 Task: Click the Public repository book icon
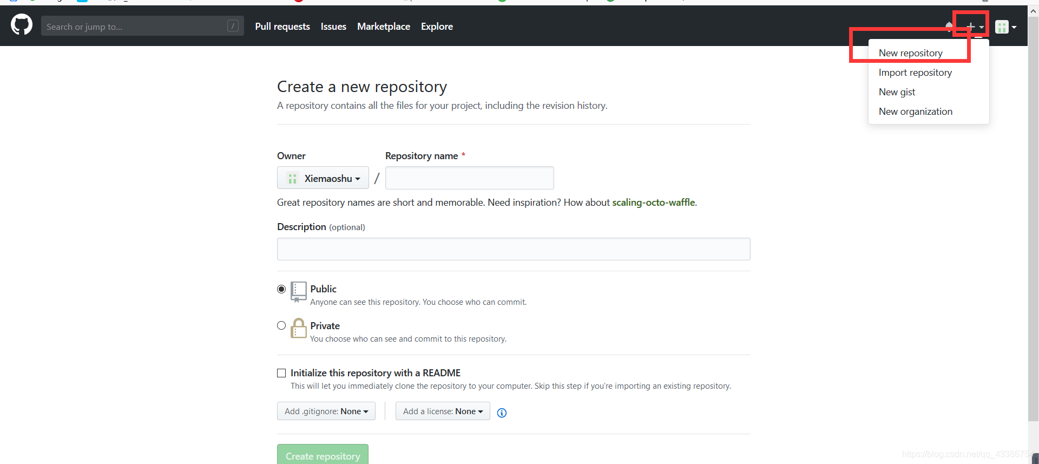[x=298, y=291]
